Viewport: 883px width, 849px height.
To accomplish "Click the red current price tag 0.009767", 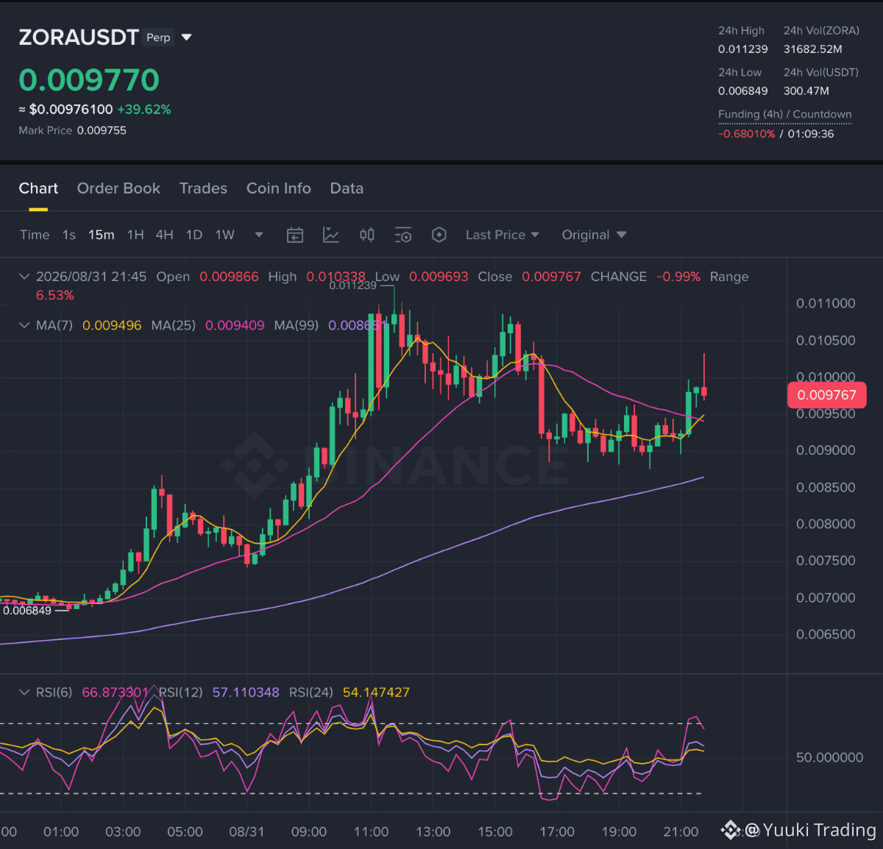I will (827, 395).
